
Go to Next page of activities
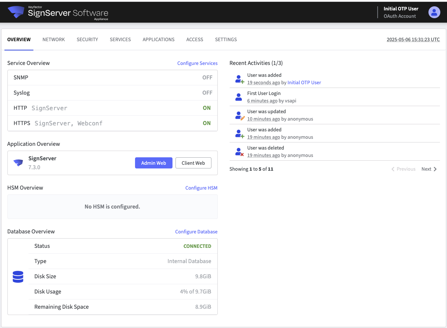pyautogui.click(x=429, y=169)
